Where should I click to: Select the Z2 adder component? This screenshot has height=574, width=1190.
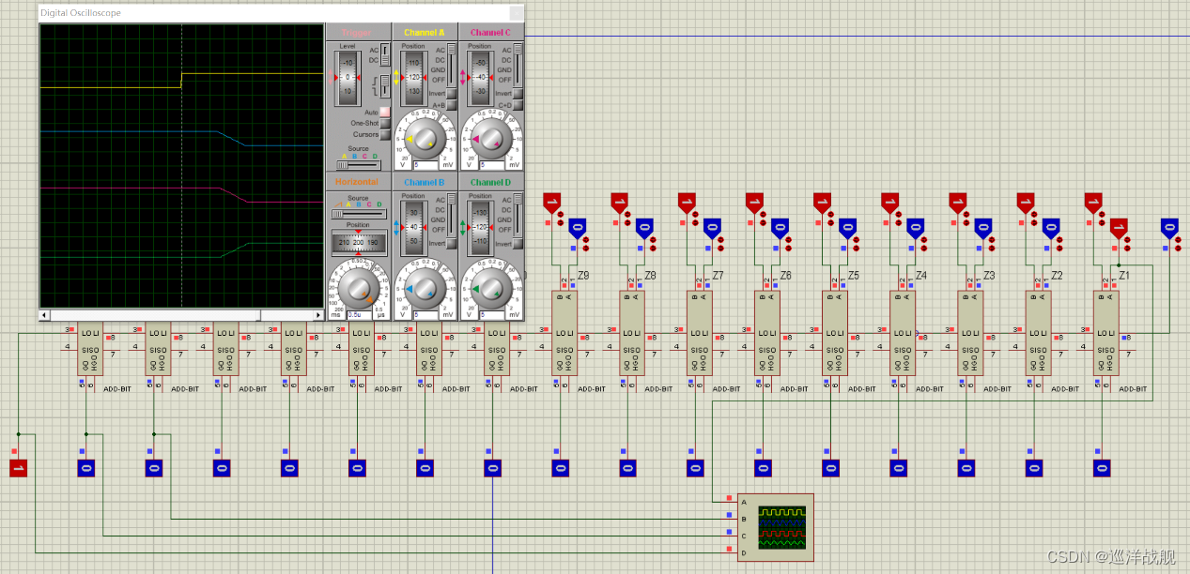[x=1037, y=333]
